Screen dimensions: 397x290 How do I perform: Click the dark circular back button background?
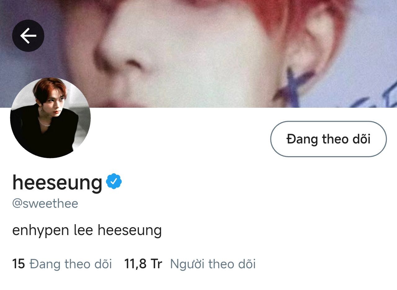tap(28, 36)
